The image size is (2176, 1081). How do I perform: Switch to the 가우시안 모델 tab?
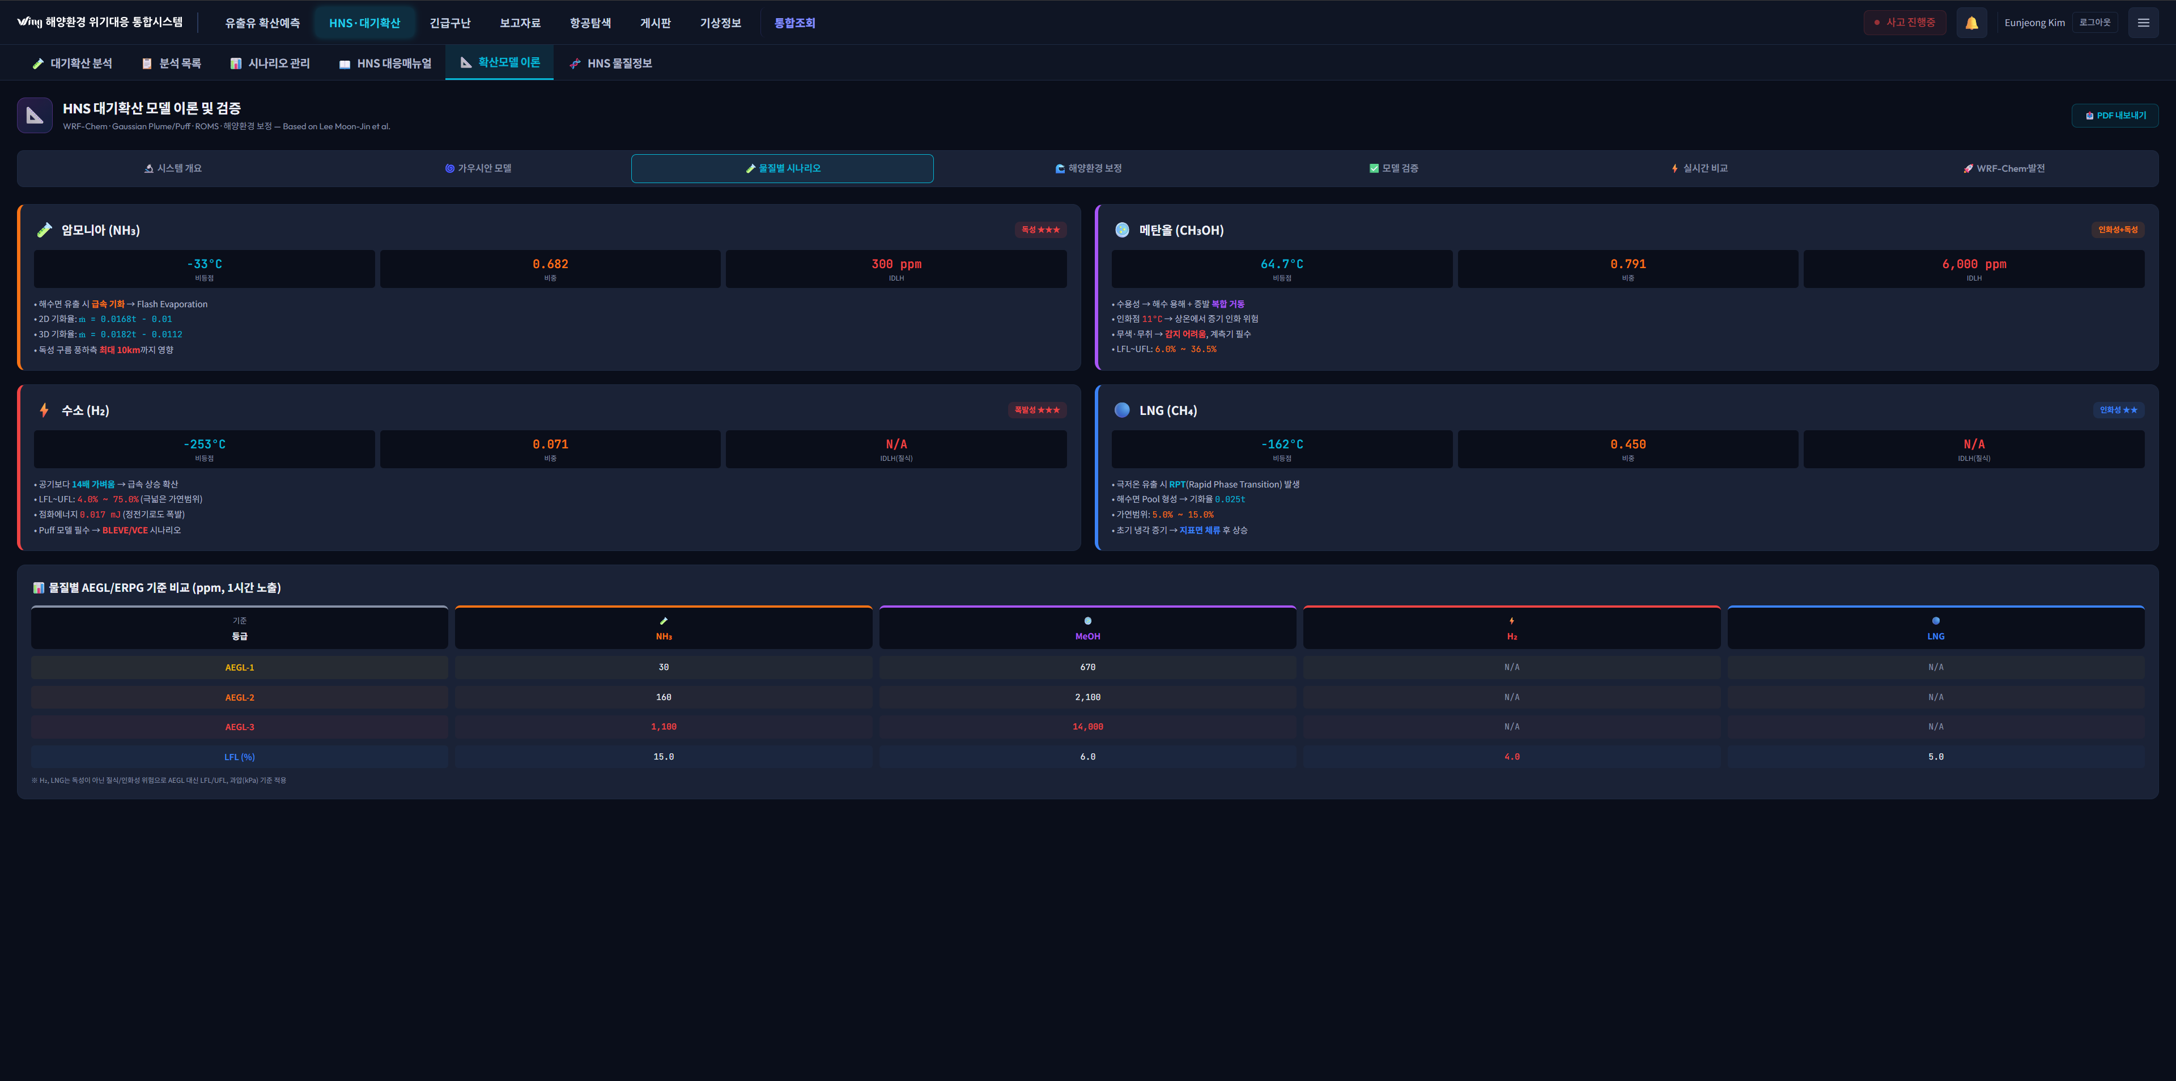(x=478, y=168)
